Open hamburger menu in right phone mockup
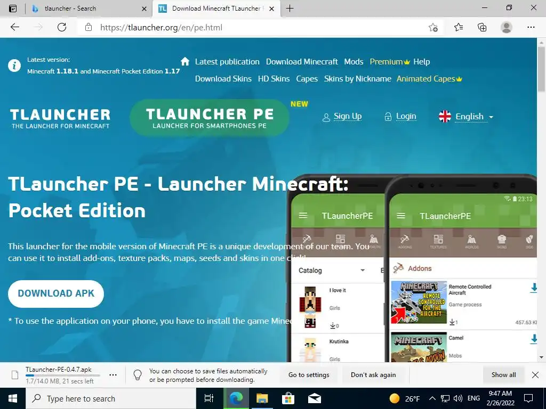The width and height of the screenshot is (546, 409). tap(401, 216)
